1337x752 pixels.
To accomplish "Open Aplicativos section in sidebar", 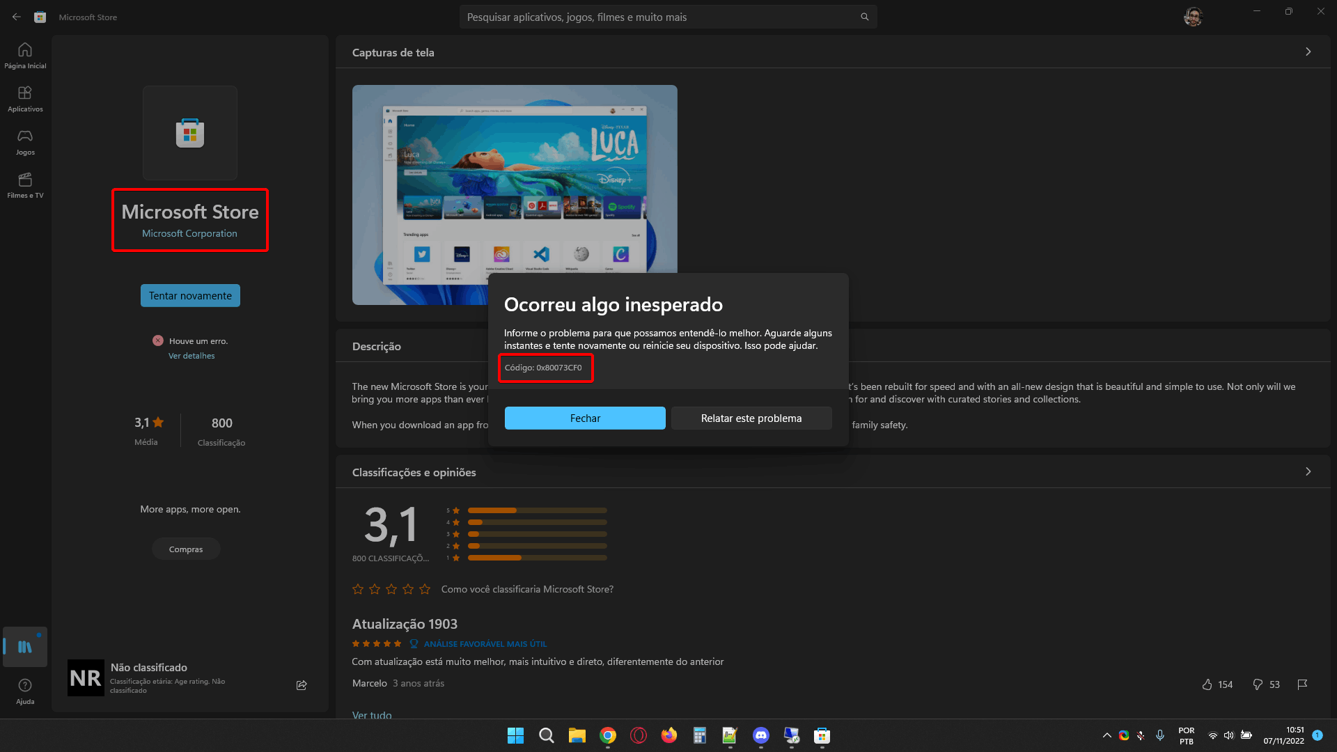I will (x=25, y=99).
